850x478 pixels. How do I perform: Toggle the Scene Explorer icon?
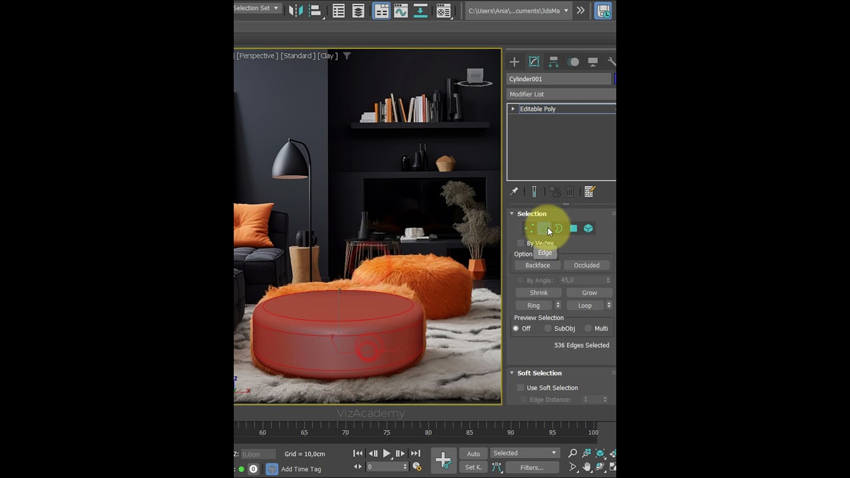click(x=339, y=11)
